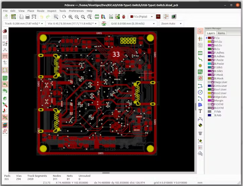
Task: Switch to the Items tab
Action: point(222,33)
